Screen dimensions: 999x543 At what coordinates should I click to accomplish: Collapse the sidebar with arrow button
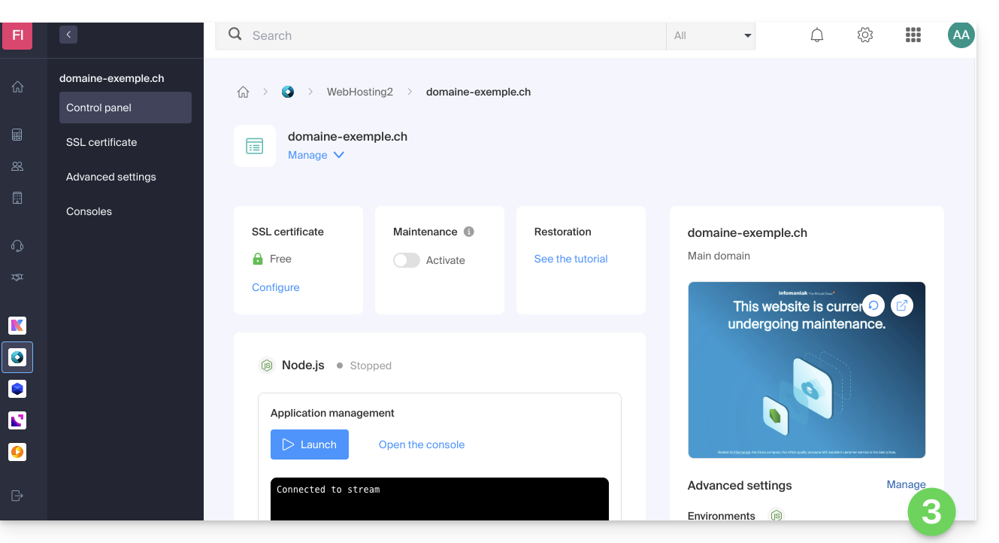coord(68,35)
